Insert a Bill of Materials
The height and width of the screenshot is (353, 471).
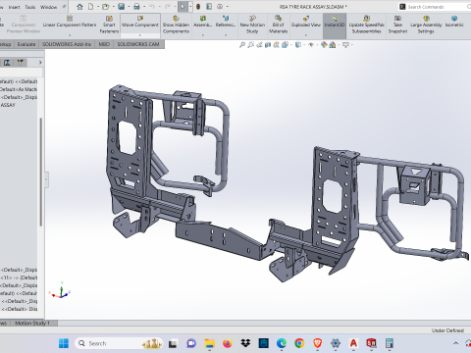(278, 25)
